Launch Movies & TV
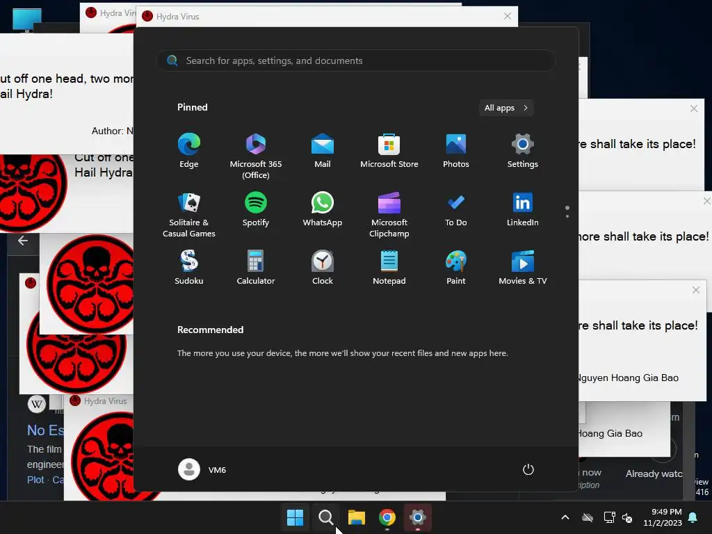Image resolution: width=712 pixels, height=534 pixels. (x=523, y=268)
